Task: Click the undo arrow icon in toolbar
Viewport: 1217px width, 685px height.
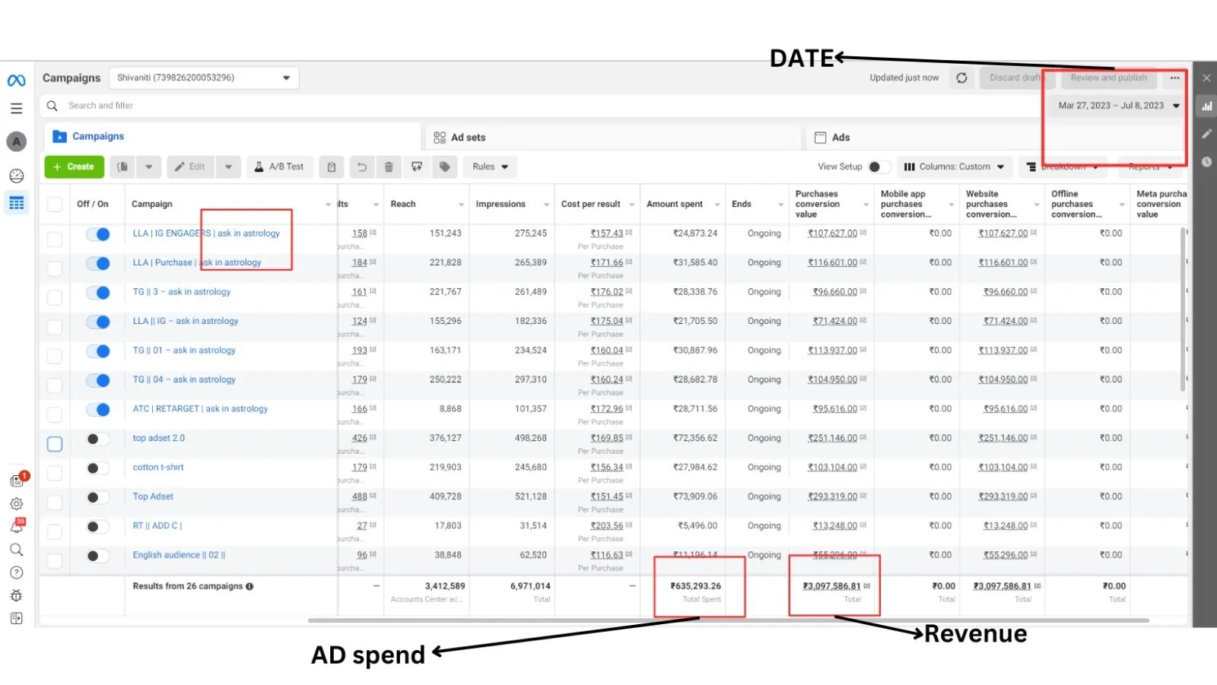Action: point(362,166)
